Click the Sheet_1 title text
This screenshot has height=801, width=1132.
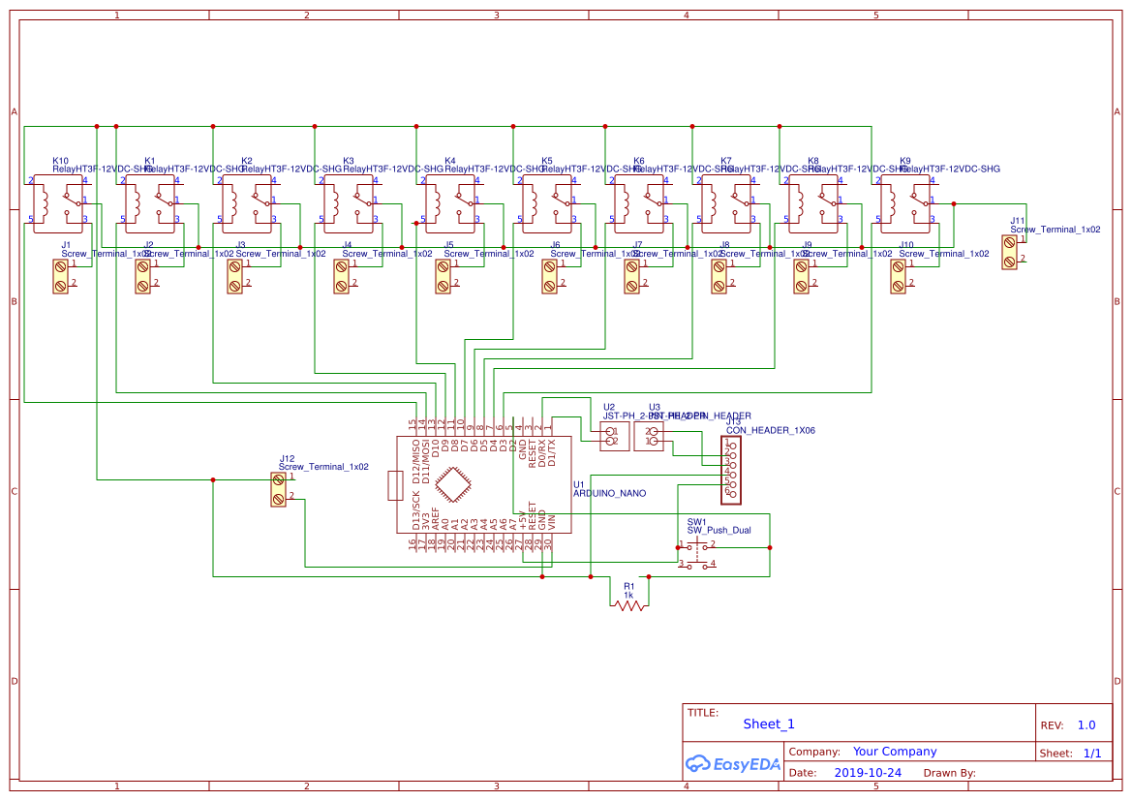pos(768,724)
